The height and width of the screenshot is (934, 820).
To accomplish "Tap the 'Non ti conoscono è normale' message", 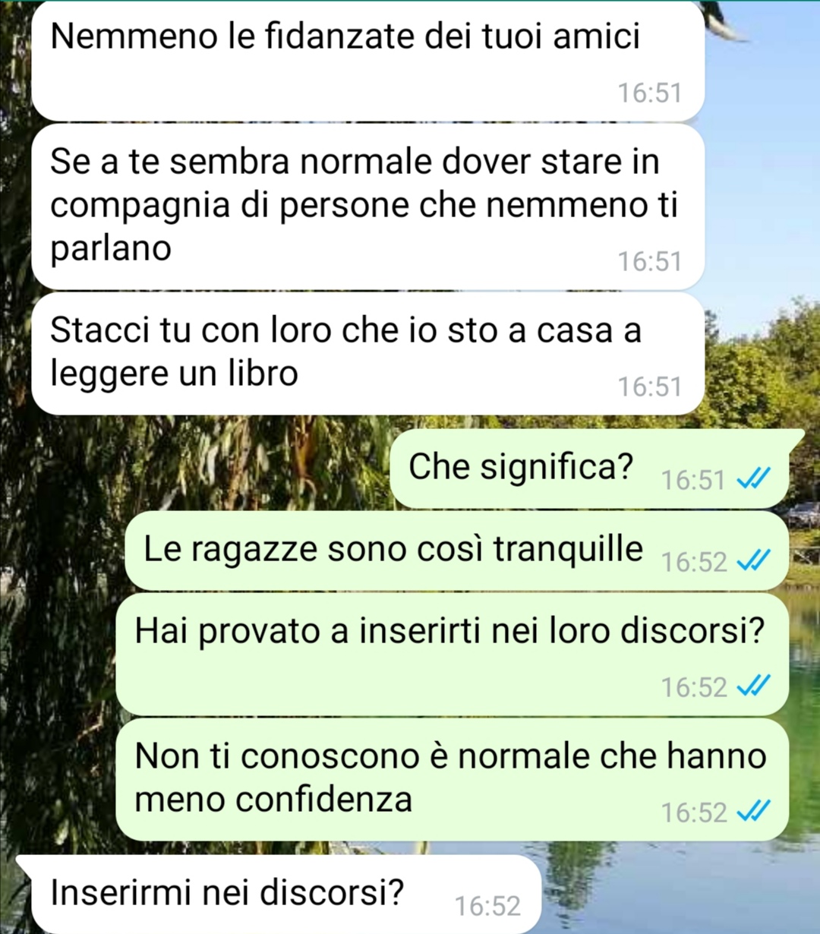I will pyautogui.click(x=452, y=780).
